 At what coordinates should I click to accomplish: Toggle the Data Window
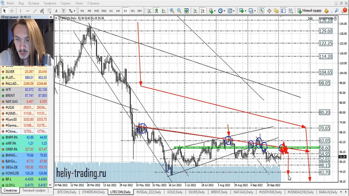coord(269,11)
